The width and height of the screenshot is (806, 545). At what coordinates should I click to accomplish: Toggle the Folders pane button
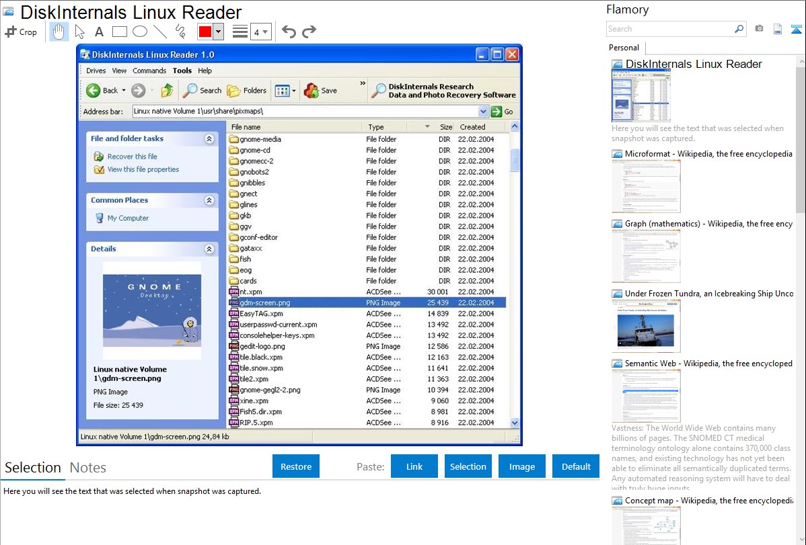pyautogui.click(x=247, y=91)
